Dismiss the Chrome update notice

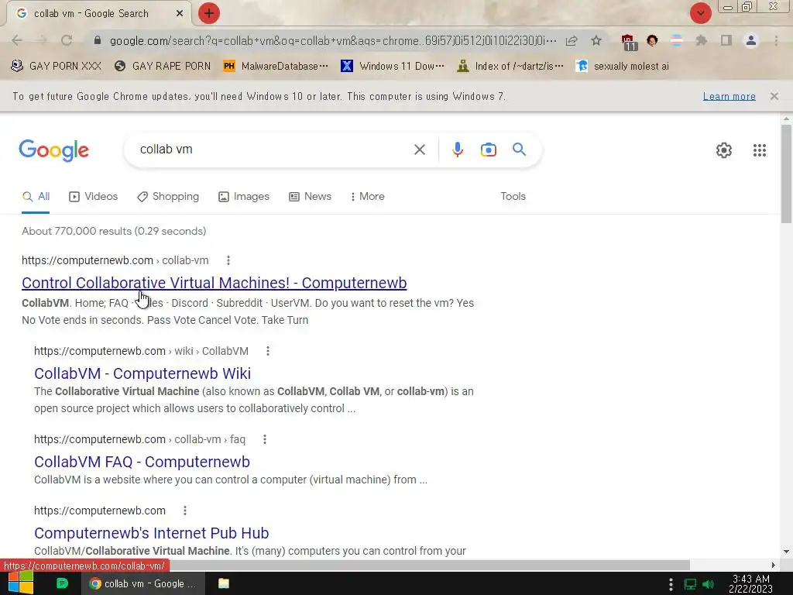tap(774, 96)
